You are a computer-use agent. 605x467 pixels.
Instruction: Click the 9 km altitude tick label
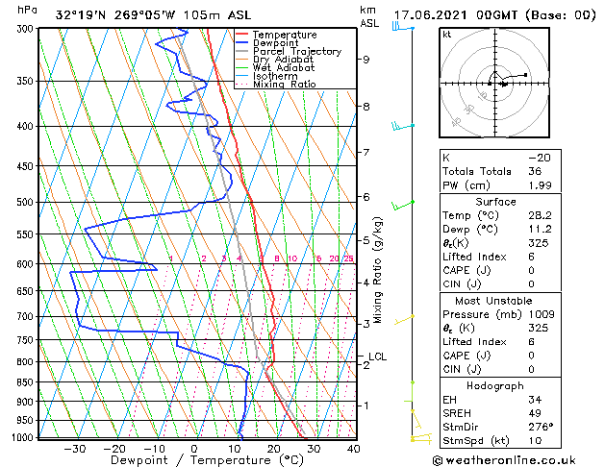coord(366,60)
